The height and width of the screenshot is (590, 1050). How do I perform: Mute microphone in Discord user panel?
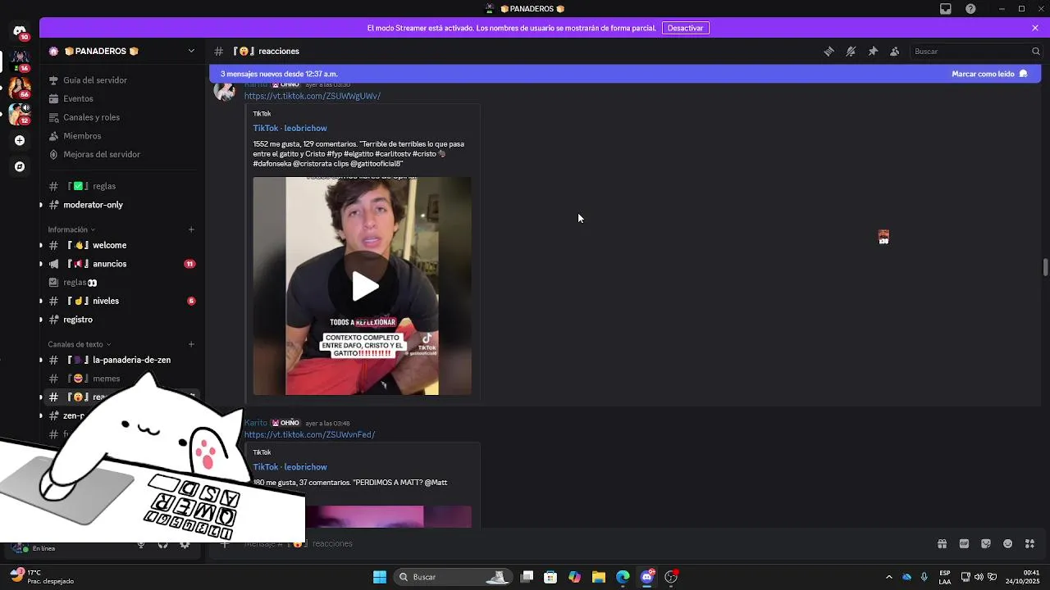[141, 544]
